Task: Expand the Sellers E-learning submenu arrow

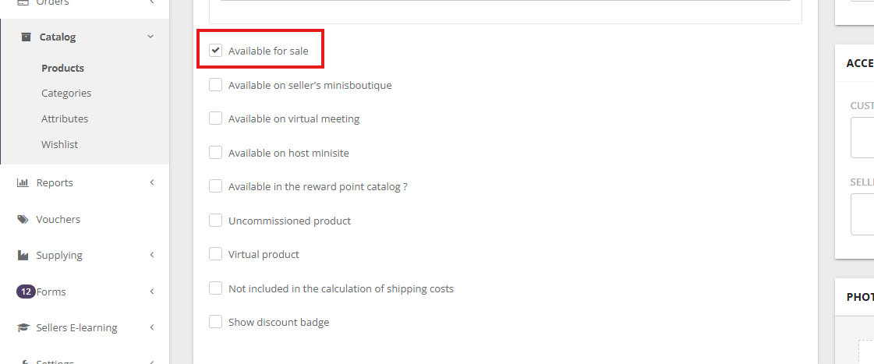Action: point(151,327)
